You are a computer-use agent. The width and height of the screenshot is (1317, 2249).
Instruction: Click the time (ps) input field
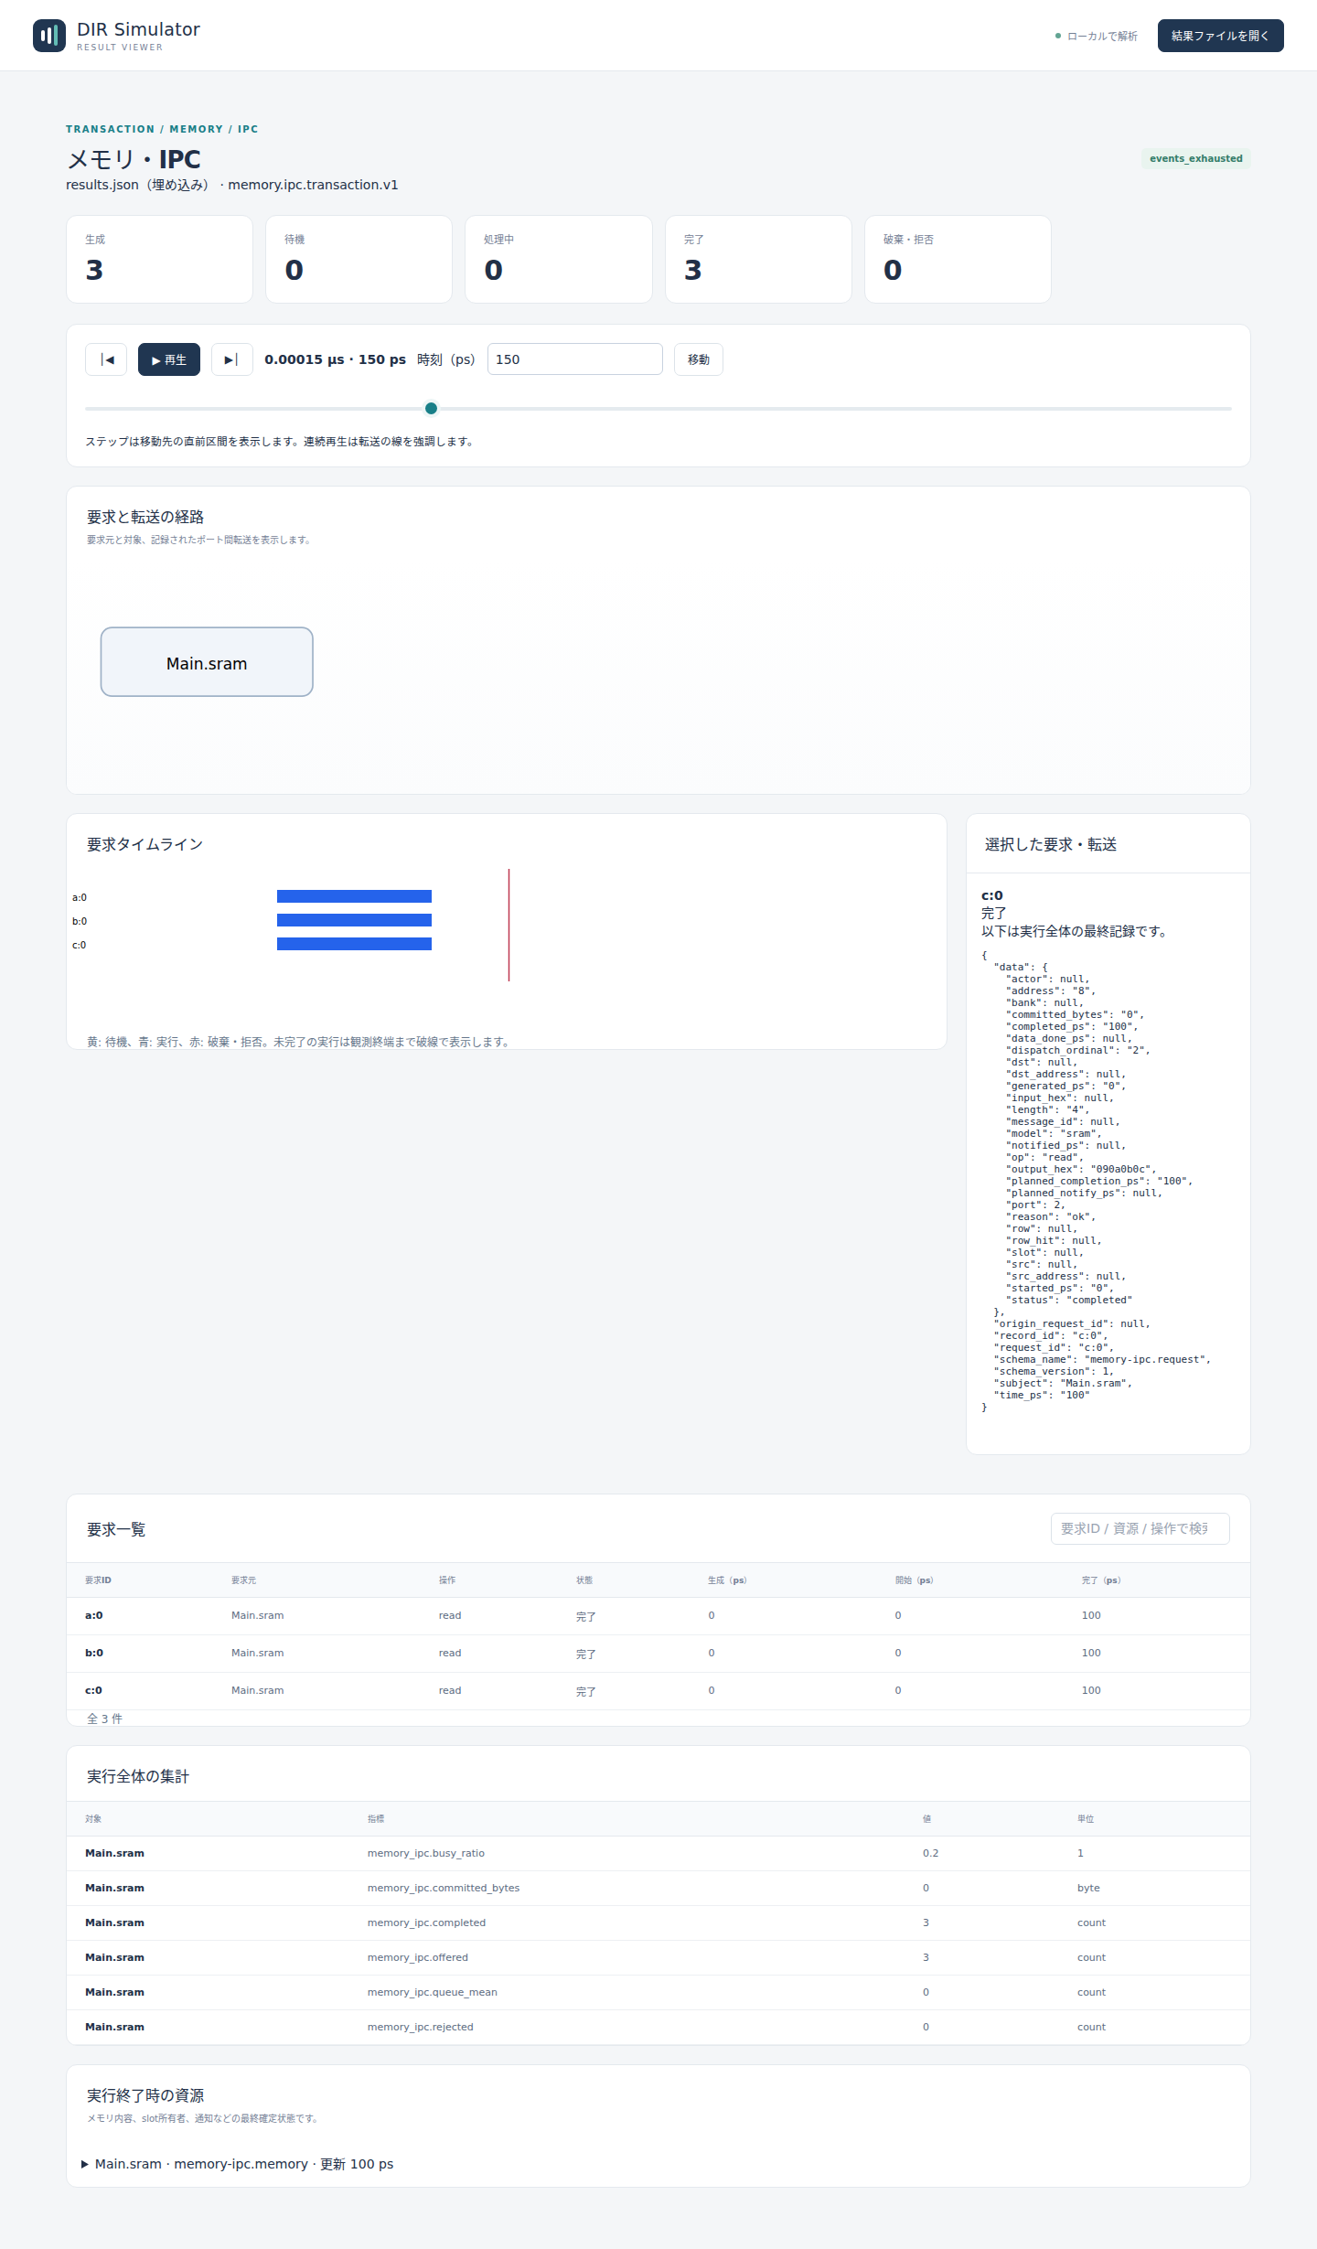[575, 359]
